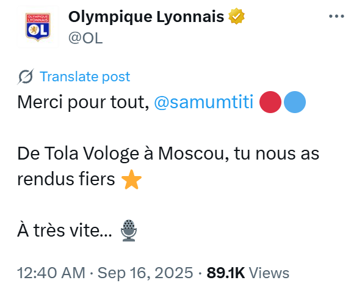Click the @OL handle
Viewport: 362px width, 291px height.
point(85,38)
